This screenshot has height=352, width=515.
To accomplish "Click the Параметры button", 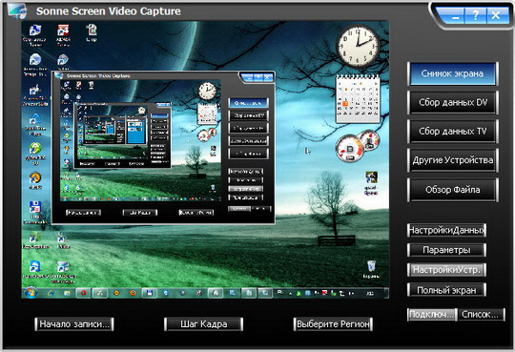I will click(x=446, y=250).
